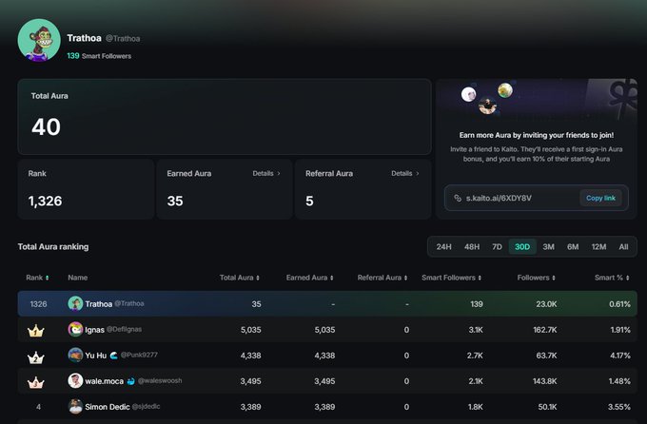Sort table by Followers column
The height and width of the screenshot is (424, 647).
pos(537,278)
